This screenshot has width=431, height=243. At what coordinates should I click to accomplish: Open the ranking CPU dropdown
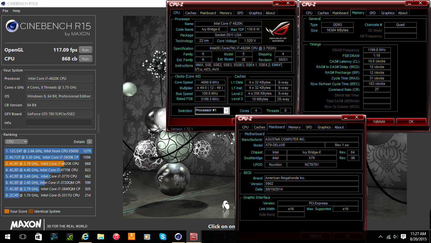point(16,142)
